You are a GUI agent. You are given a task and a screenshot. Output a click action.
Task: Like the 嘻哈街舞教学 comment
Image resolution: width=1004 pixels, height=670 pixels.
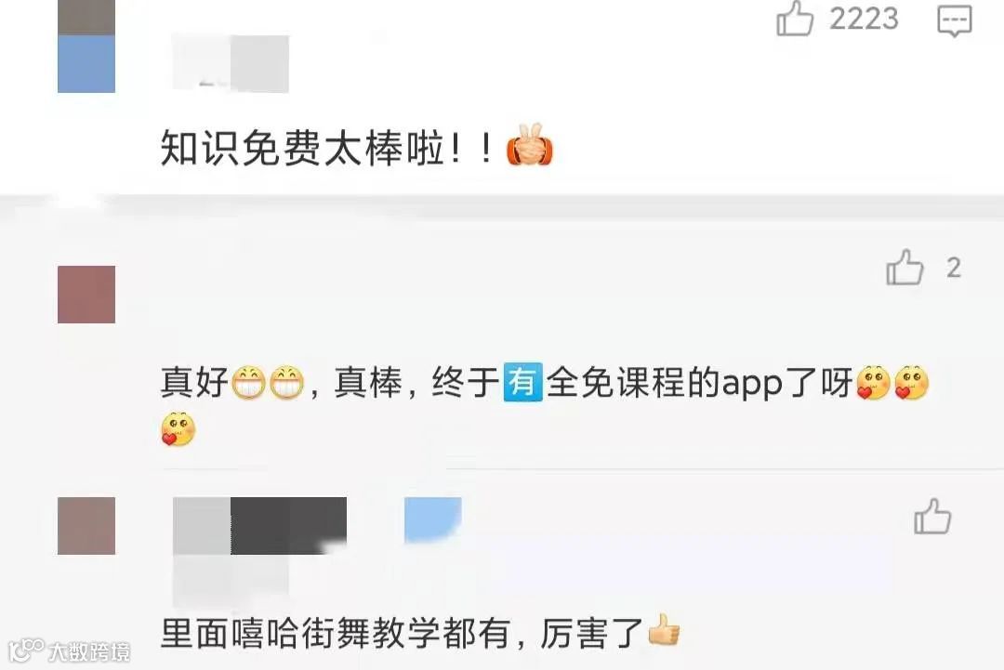[x=932, y=517]
